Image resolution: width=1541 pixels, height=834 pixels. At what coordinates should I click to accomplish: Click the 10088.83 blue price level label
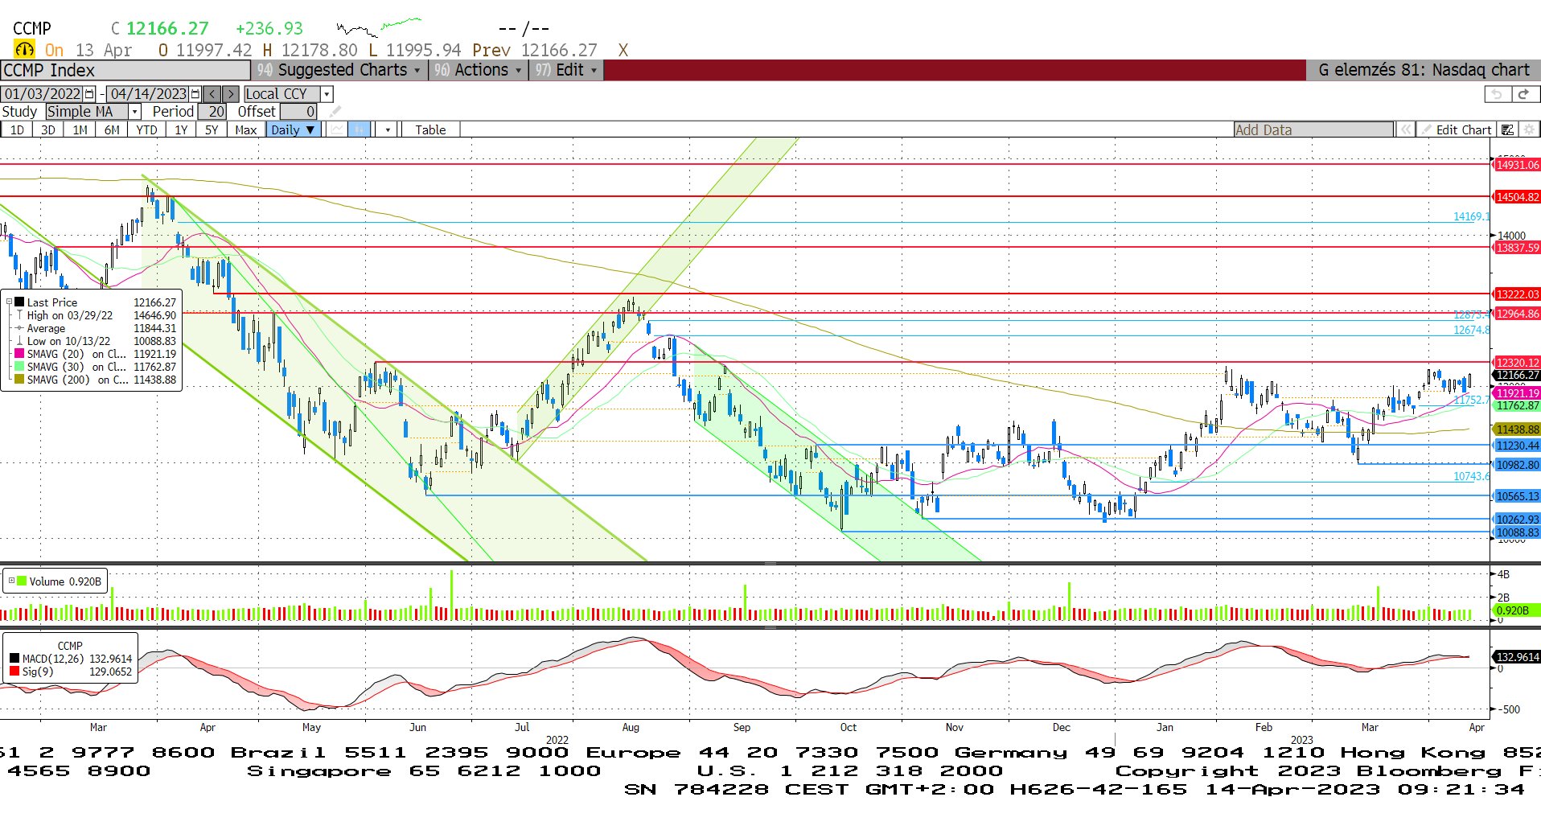point(1517,532)
